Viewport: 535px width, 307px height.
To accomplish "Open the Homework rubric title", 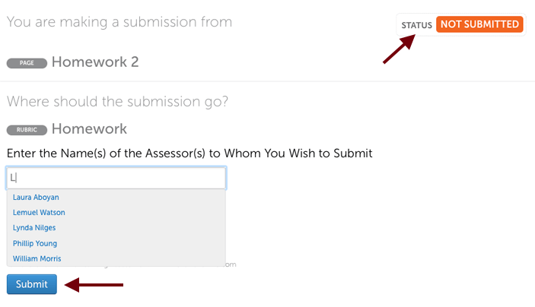I will coord(89,129).
